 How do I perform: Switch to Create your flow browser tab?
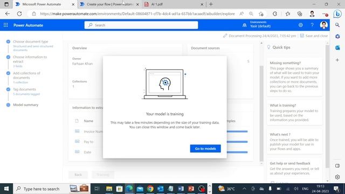109,4
